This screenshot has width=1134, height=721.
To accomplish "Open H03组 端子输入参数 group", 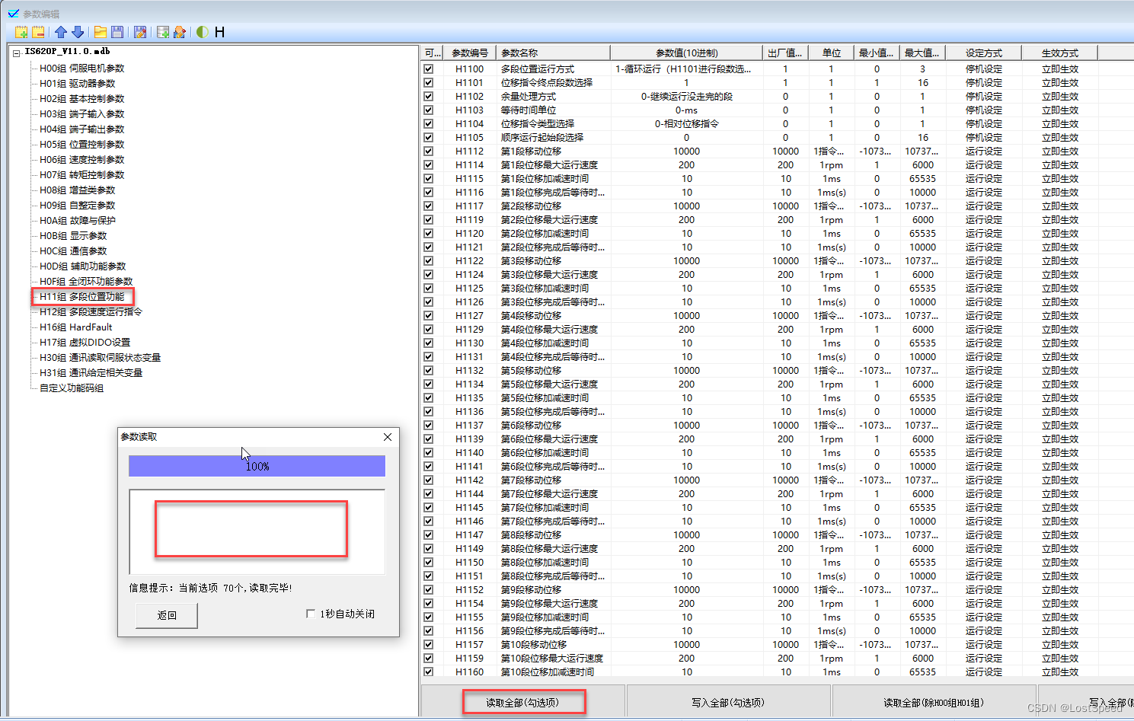I will tap(82, 114).
